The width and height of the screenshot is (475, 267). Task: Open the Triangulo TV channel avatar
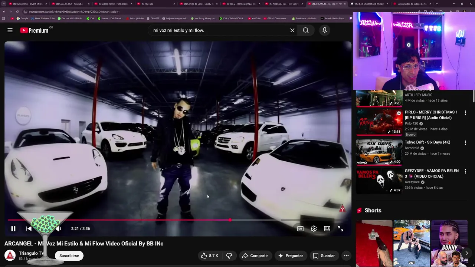point(10,256)
